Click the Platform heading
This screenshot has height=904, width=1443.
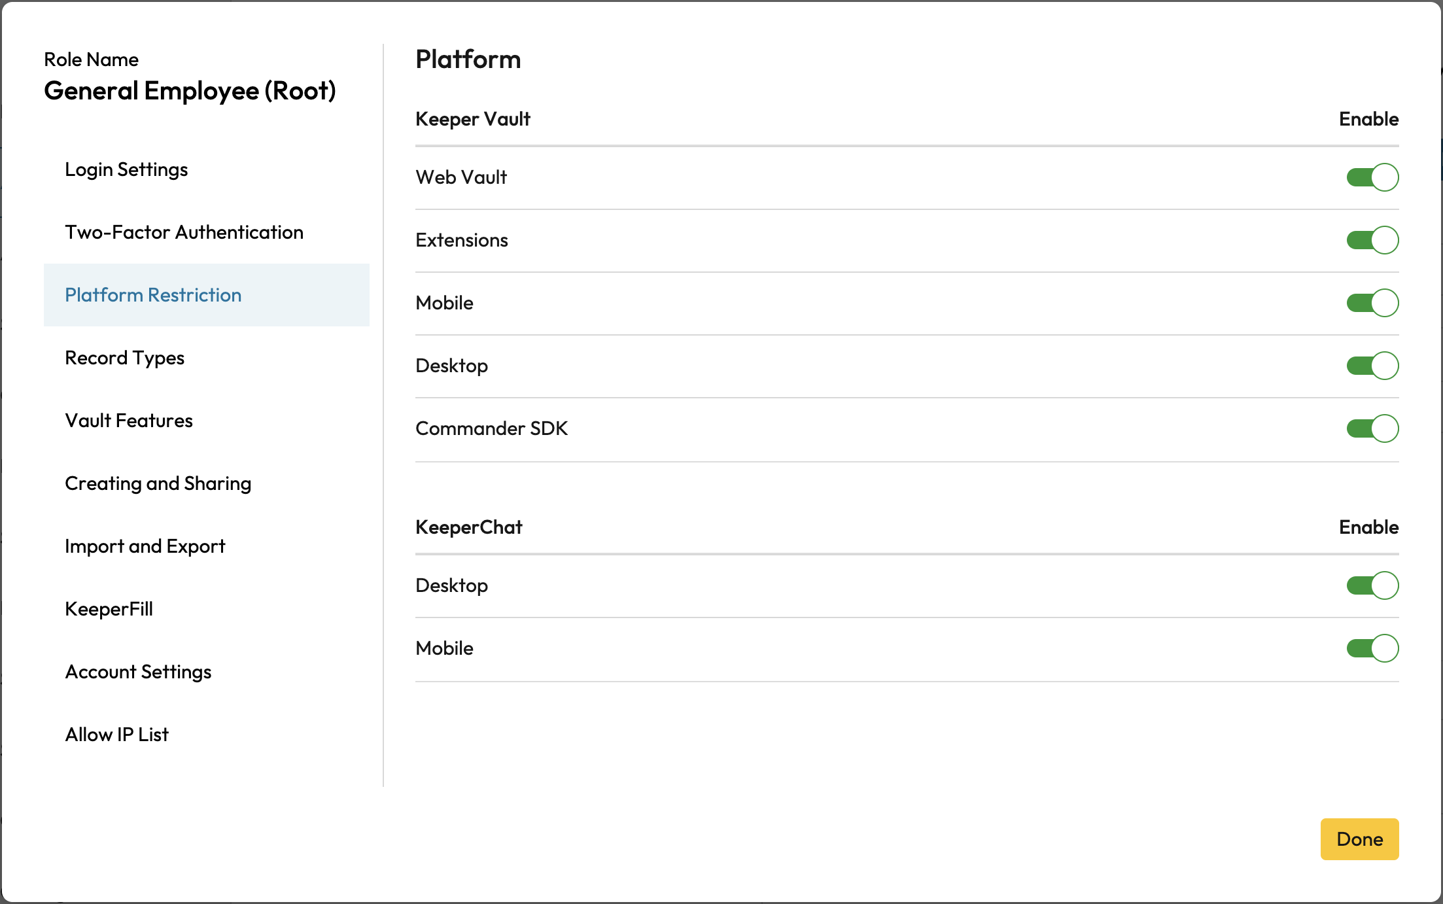pos(468,60)
